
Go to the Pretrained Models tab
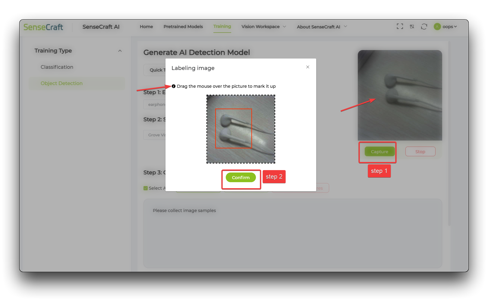tap(183, 27)
